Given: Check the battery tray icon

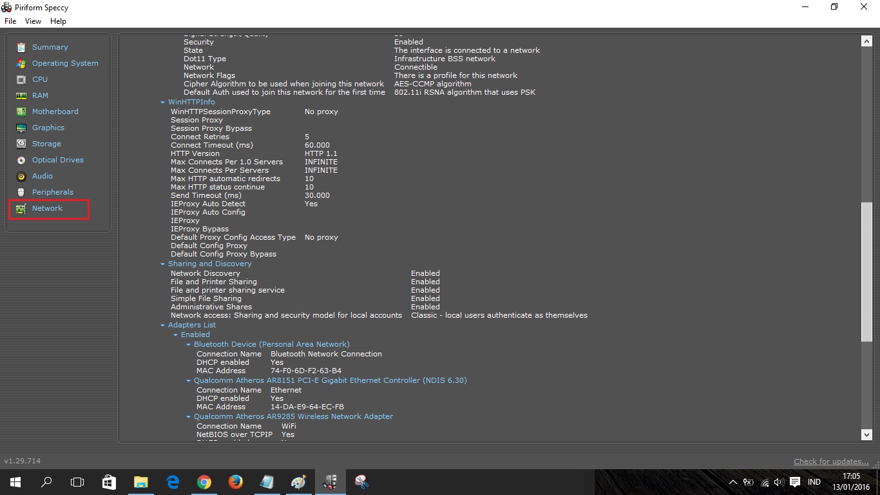Looking at the screenshot, I should pos(749,482).
